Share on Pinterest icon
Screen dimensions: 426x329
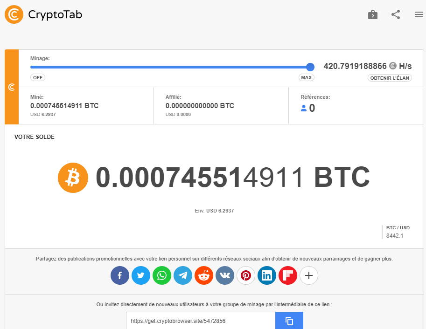[246, 275]
